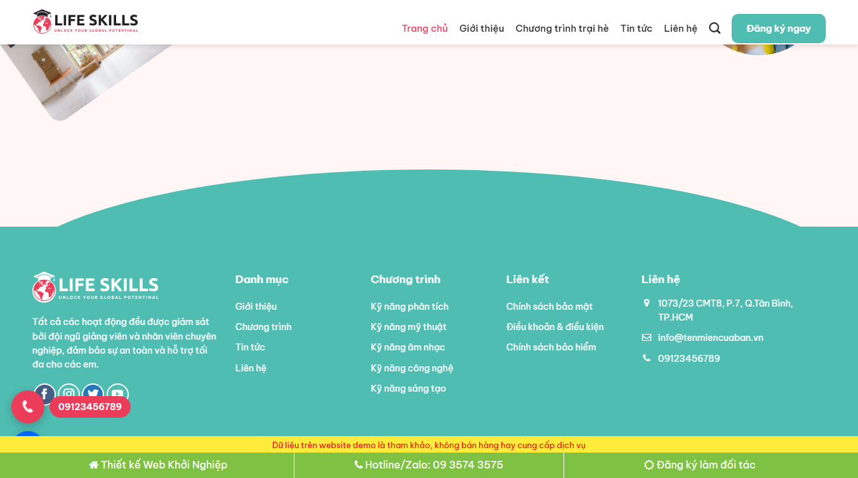Open Giới thiệu in the top menu
Image resolution: width=858 pixels, height=478 pixels.
coord(482,29)
